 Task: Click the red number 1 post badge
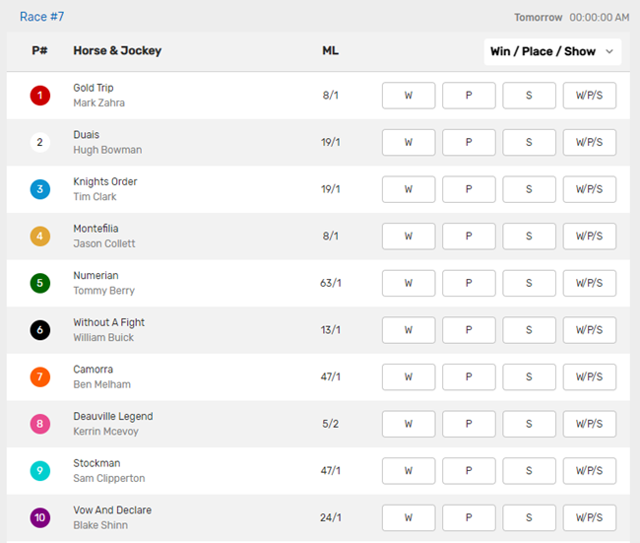[x=39, y=96]
